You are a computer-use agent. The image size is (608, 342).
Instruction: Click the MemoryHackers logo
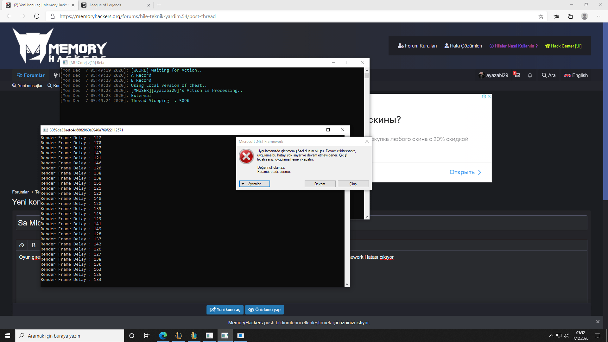click(60, 46)
